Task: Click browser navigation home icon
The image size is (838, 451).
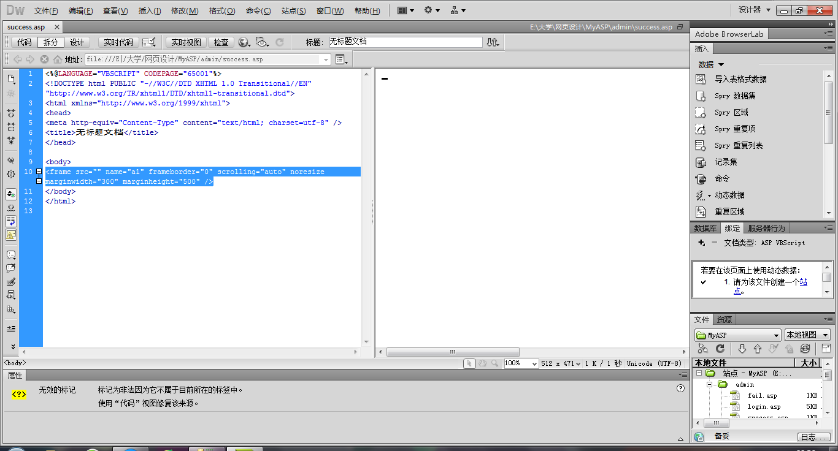Action: [x=58, y=59]
